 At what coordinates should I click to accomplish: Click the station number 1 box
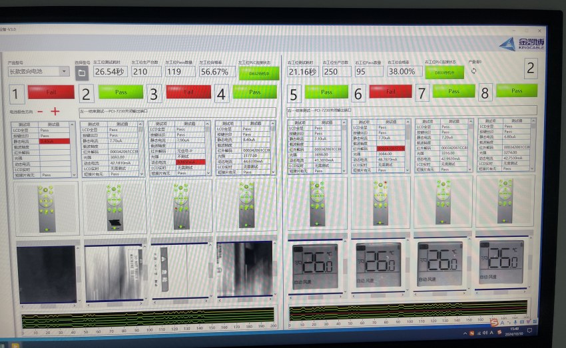tap(15, 94)
